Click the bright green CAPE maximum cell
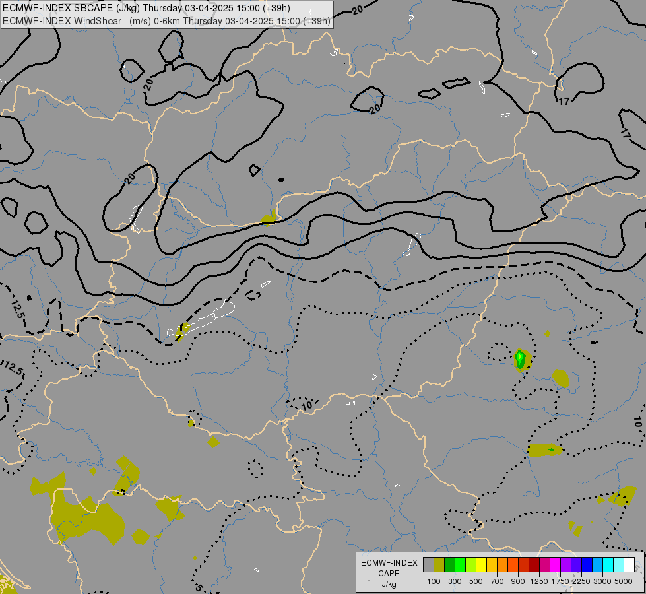This screenshot has width=646, height=594. (x=520, y=357)
